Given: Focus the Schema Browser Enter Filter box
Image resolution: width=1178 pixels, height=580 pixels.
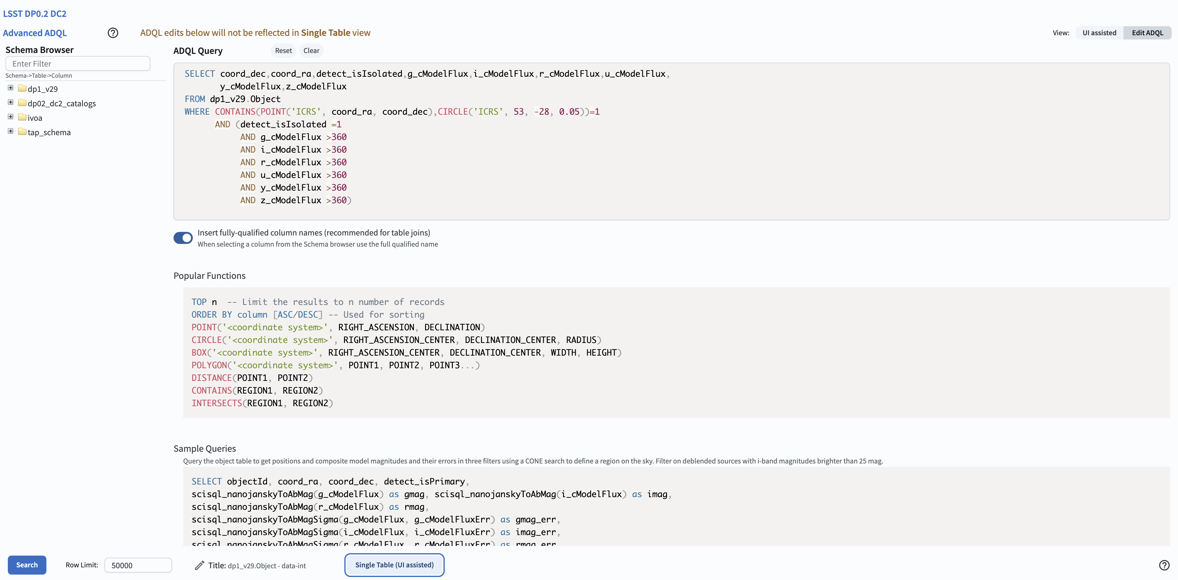Looking at the screenshot, I should coord(78,64).
